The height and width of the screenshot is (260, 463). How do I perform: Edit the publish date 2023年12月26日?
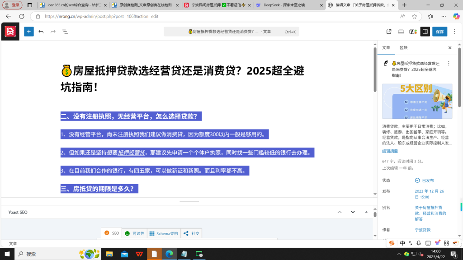click(x=430, y=194)
